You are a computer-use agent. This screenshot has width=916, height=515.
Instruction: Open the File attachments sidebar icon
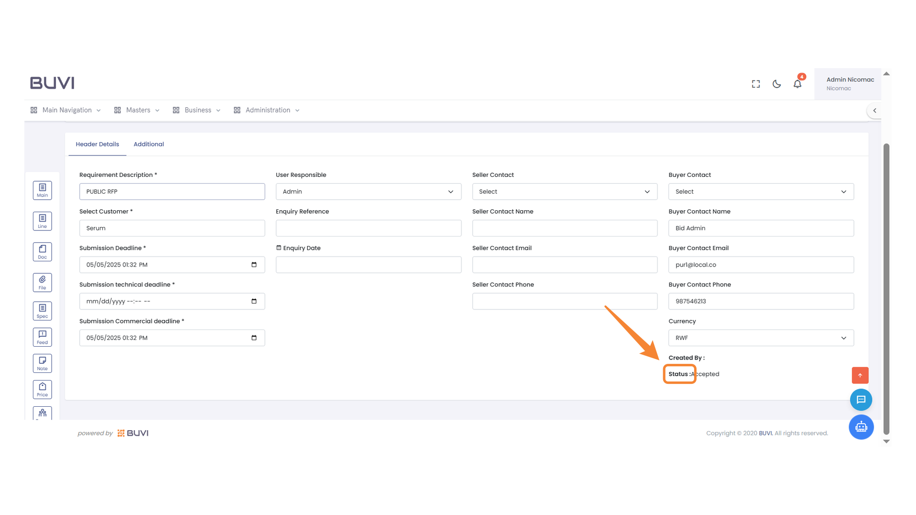click(42, 283)
